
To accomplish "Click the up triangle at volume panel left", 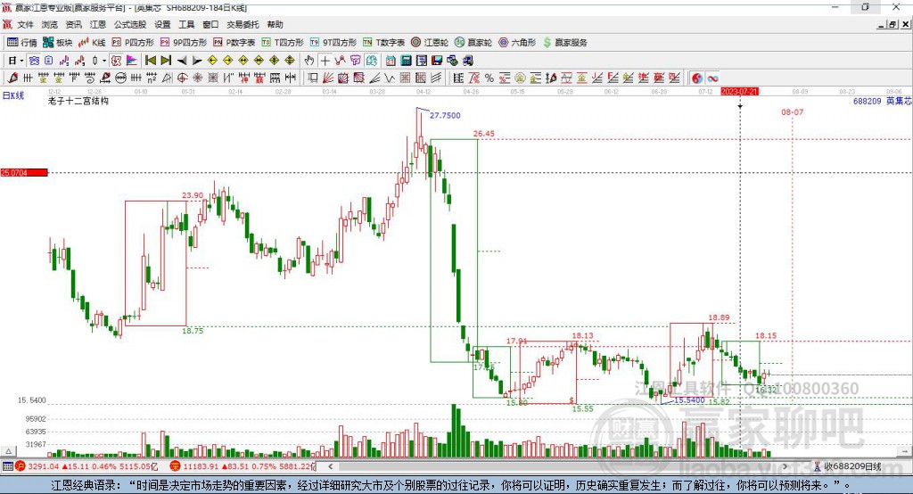I will tap(8, 451).
